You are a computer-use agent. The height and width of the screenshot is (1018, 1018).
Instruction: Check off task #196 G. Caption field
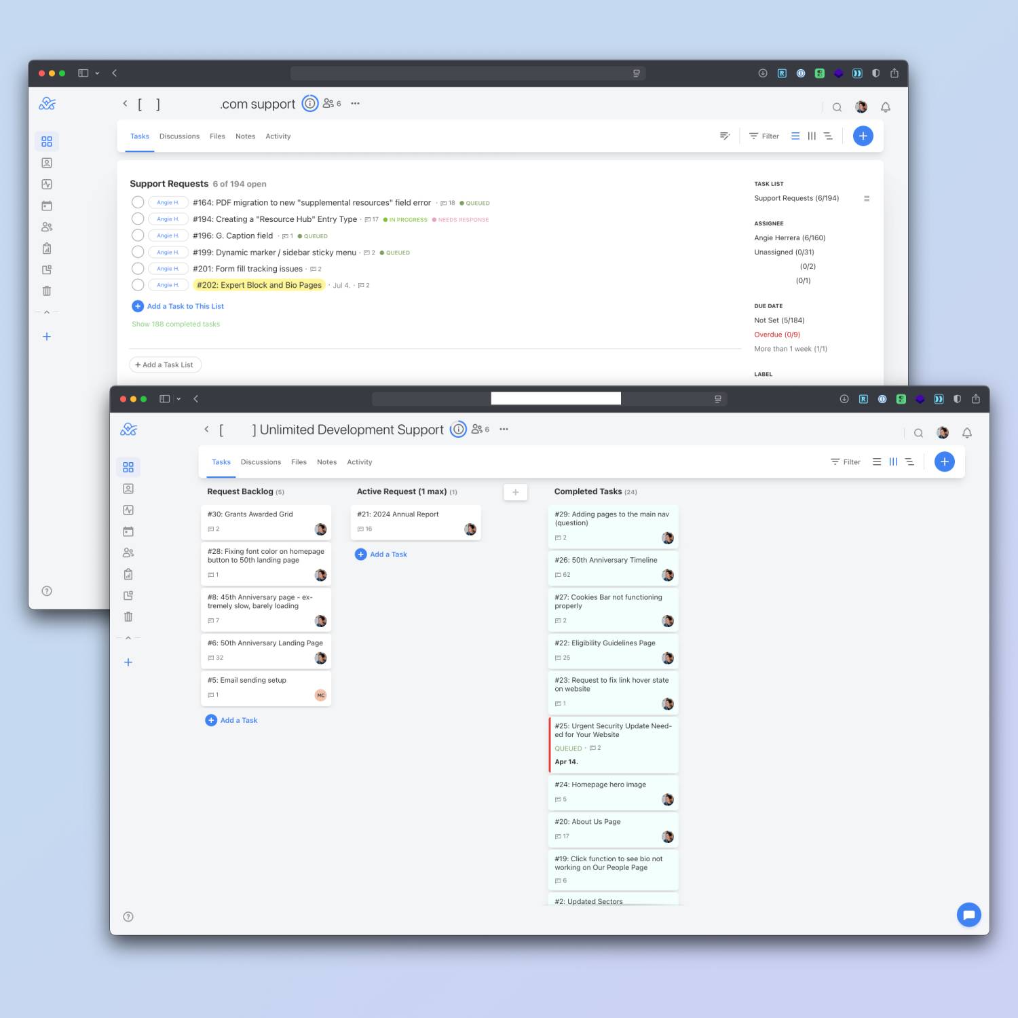point(138,235)
